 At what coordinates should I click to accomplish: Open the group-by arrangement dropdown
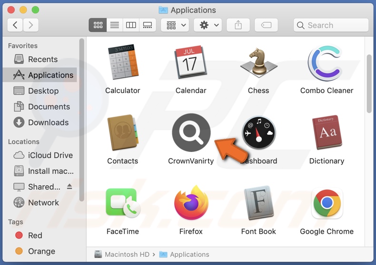pos(175,25)
